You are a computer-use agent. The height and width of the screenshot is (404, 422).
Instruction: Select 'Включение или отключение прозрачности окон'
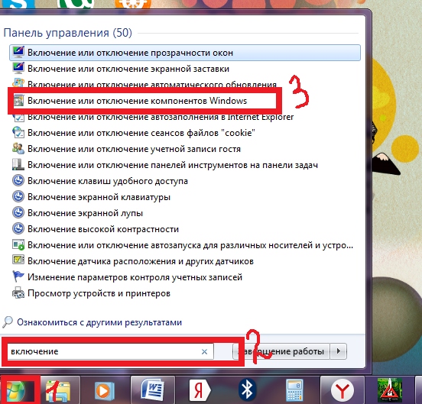coord(185,53)
